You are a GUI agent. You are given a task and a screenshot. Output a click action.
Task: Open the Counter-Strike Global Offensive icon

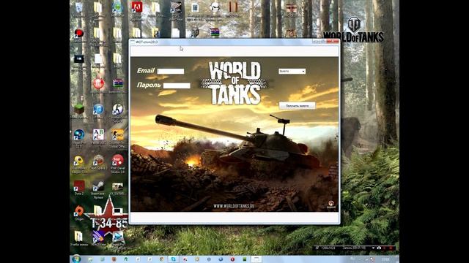coord(117,134)
